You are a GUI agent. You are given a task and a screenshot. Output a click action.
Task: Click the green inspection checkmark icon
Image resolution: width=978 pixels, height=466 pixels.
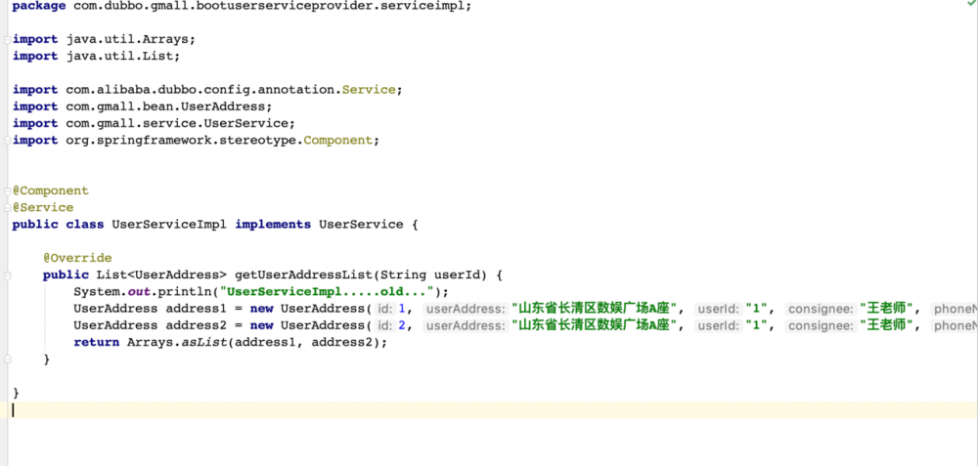[972, 3]
